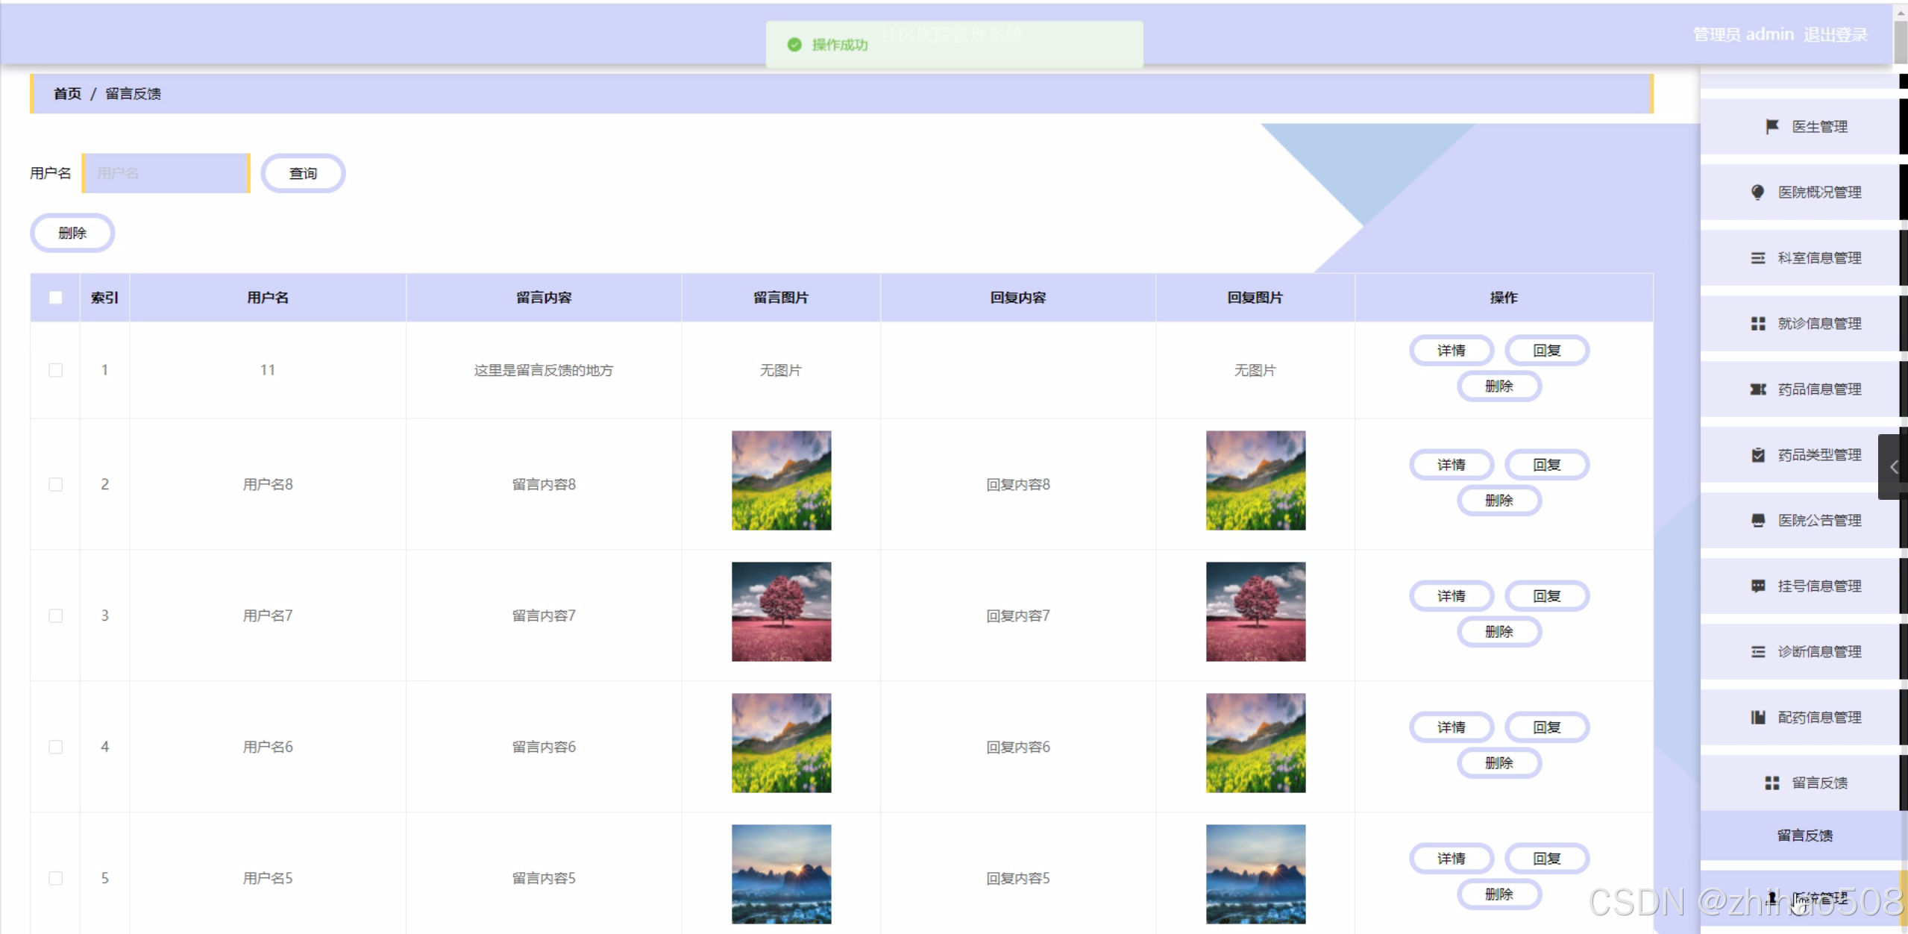The image size is (1908, 934).
Task: Click the 查询 search button
Action: click(303, 174)
